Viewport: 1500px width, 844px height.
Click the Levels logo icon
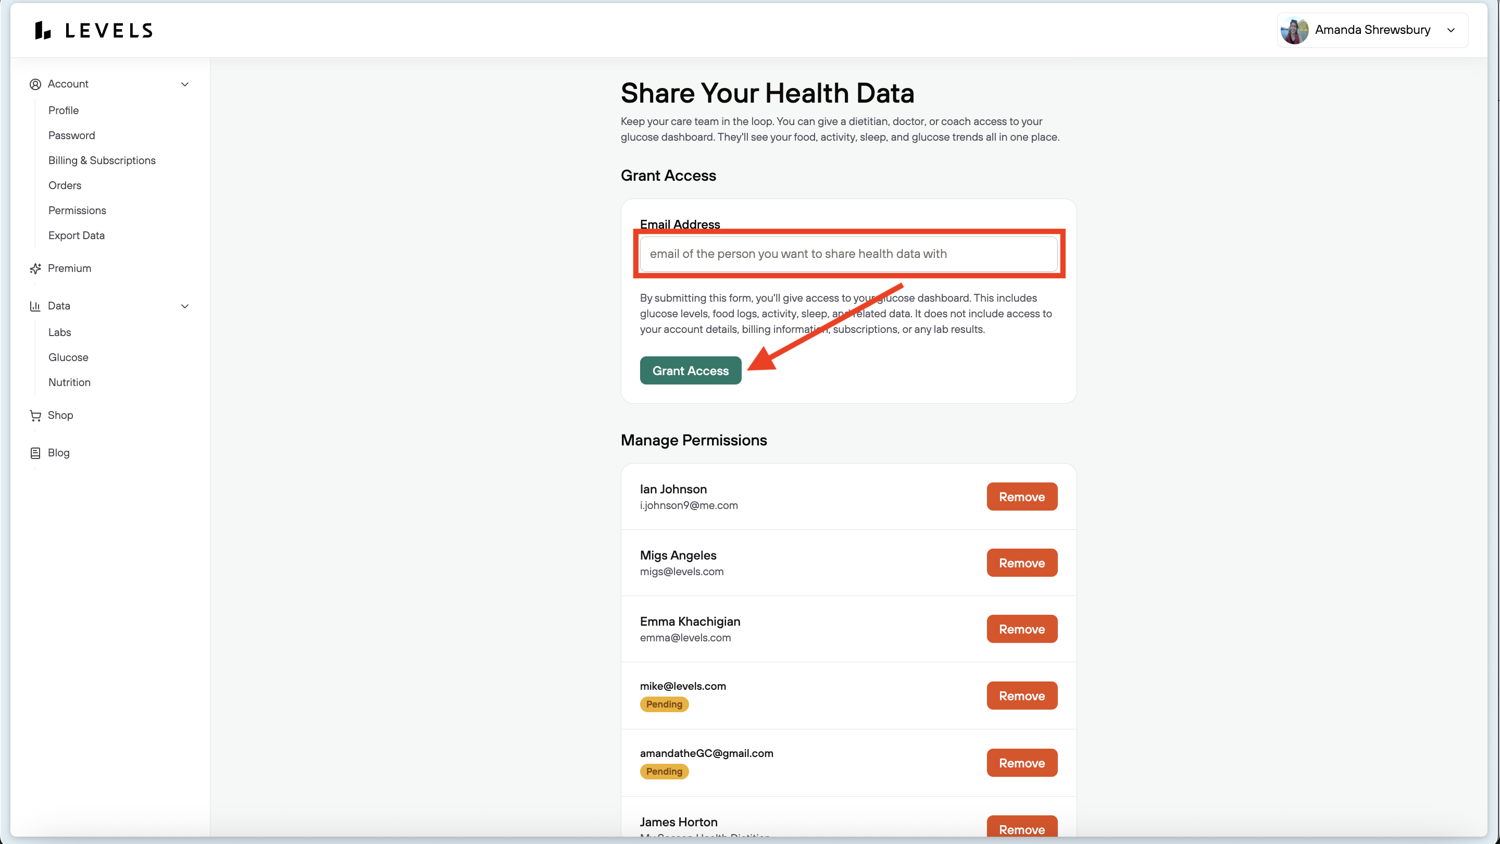43,30
